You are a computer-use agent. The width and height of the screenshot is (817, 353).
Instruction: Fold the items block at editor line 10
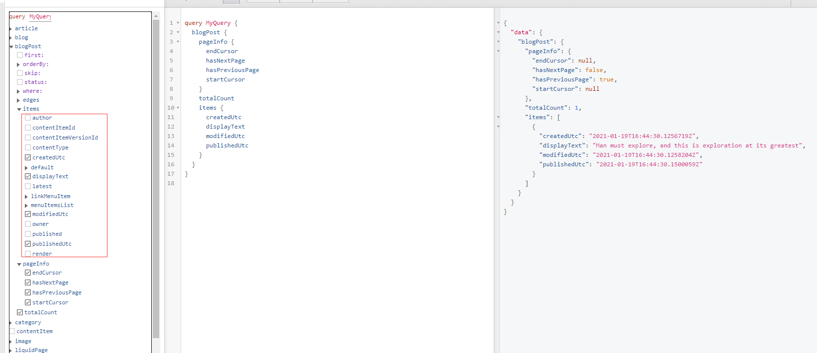178,108
